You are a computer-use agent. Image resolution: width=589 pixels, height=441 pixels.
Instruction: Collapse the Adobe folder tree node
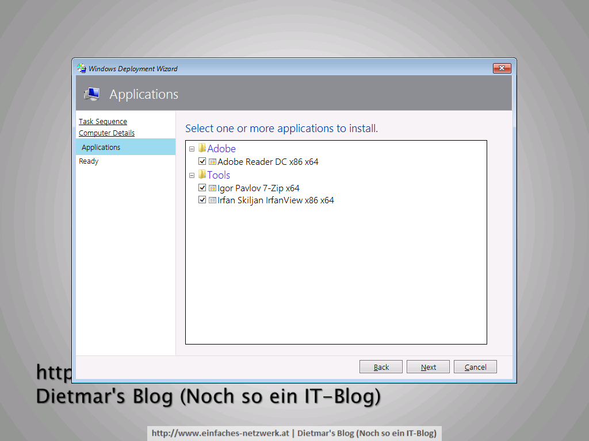click(x=192, y=149)
